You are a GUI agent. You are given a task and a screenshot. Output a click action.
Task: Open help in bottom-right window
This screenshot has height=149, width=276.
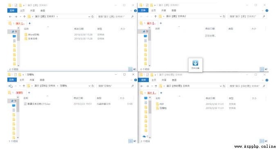(x=267, y=80)
